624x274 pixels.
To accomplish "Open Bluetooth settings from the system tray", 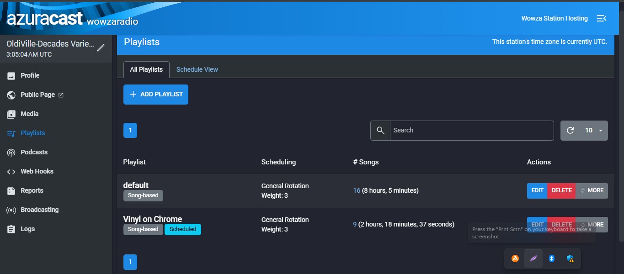I will 551,258.
